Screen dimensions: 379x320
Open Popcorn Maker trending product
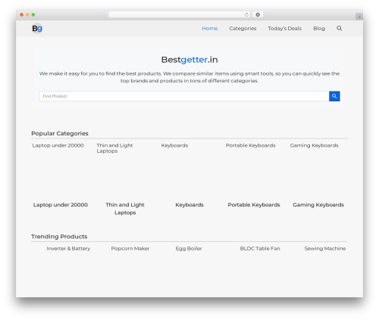coord(130,248)
